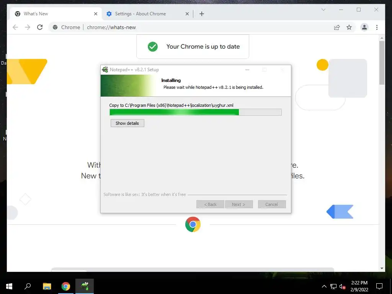Click the 'Installing' heading in setup dialog

[171, 80]
